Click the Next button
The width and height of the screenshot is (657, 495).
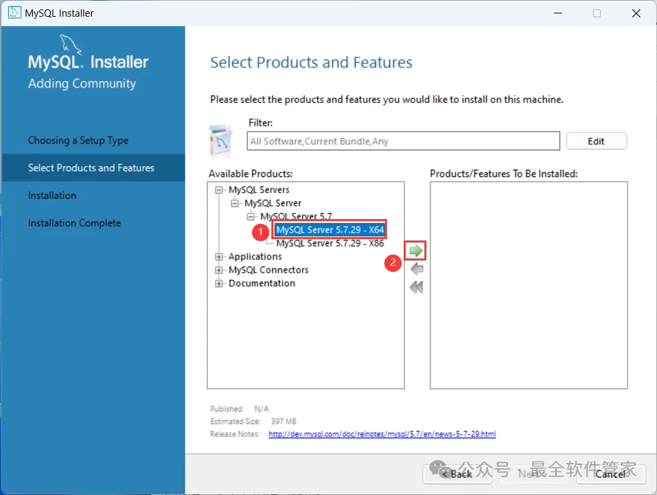click(534, 474)
